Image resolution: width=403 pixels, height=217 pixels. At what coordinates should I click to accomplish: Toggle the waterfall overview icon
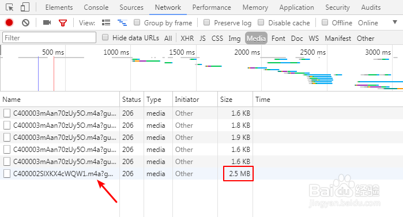pyautogui.click(x=122, y=23)
